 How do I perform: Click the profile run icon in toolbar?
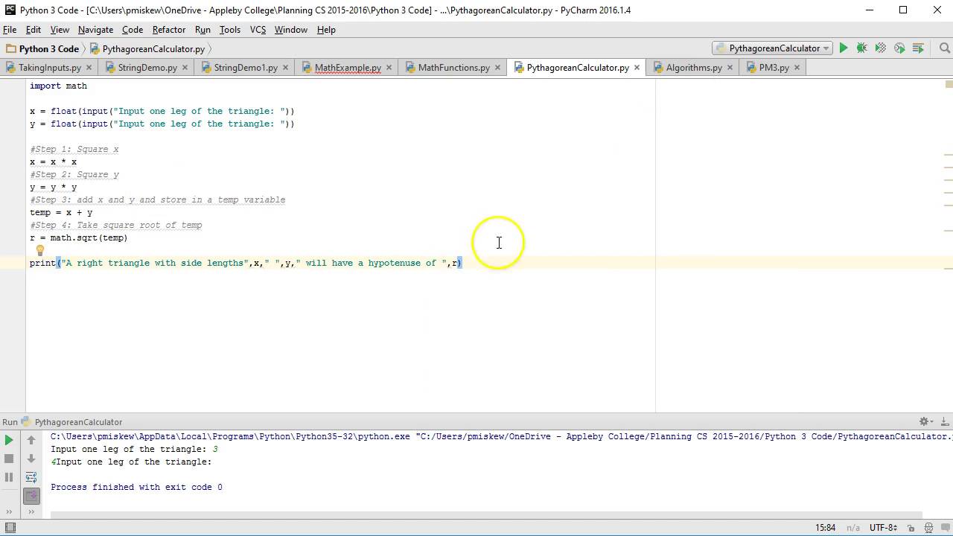click(x=899, y=48)
